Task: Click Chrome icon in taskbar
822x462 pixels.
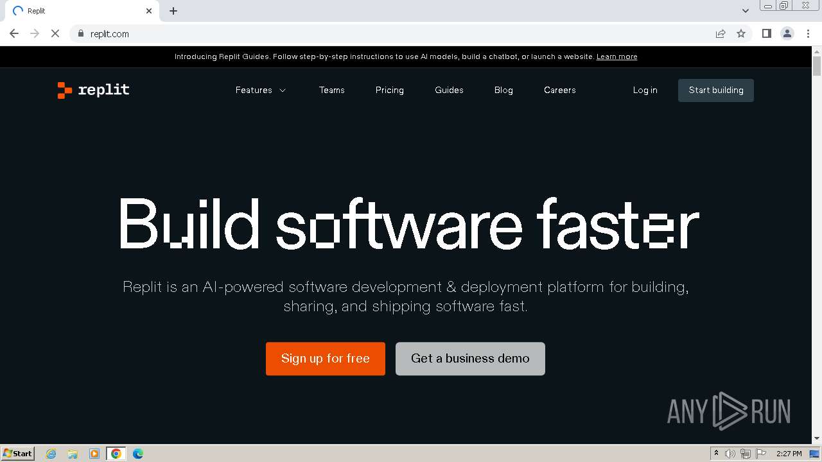Action: (x=116, y=454)
